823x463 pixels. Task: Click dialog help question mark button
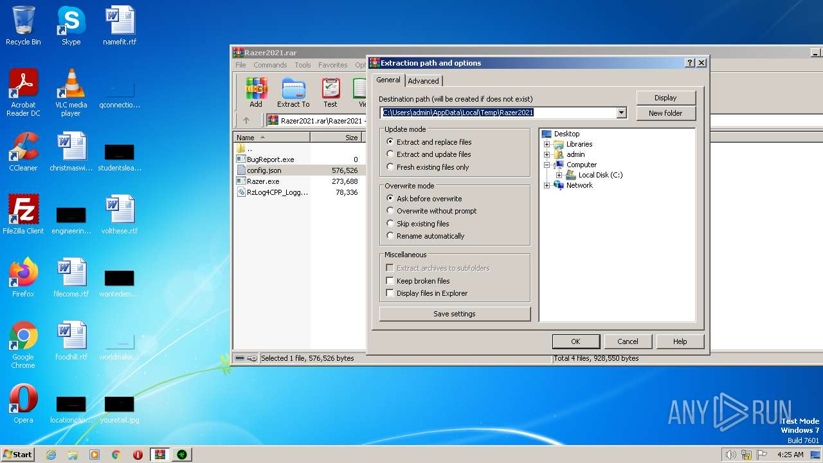pos(690,63)
